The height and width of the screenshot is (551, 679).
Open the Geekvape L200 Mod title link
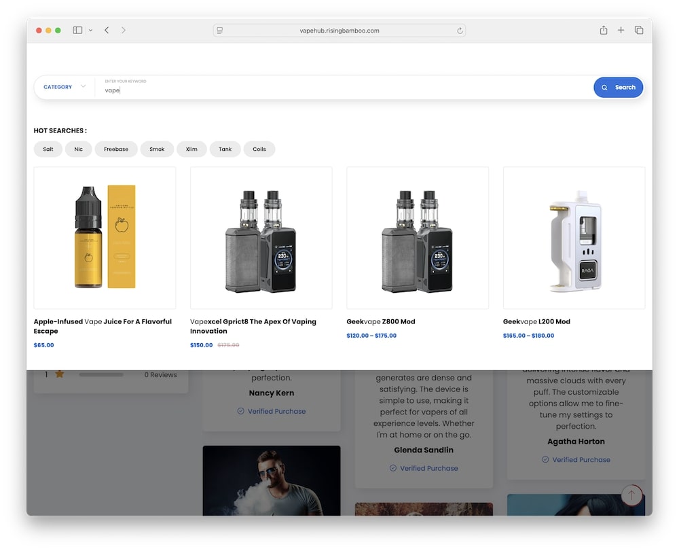[536, 321]
